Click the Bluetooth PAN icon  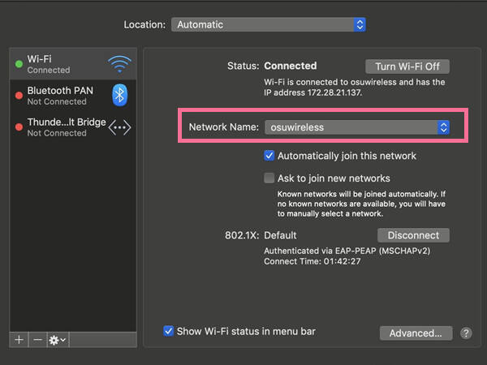(x=119, y=95)
